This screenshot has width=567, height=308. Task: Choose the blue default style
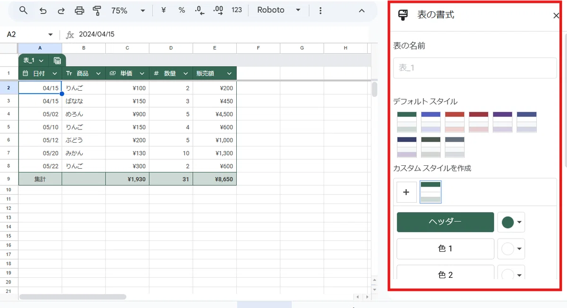[x=430, y=122]
